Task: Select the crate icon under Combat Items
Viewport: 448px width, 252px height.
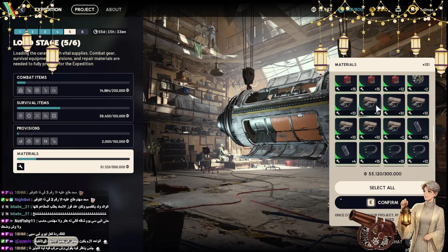Action: click(x=20, y=90)
